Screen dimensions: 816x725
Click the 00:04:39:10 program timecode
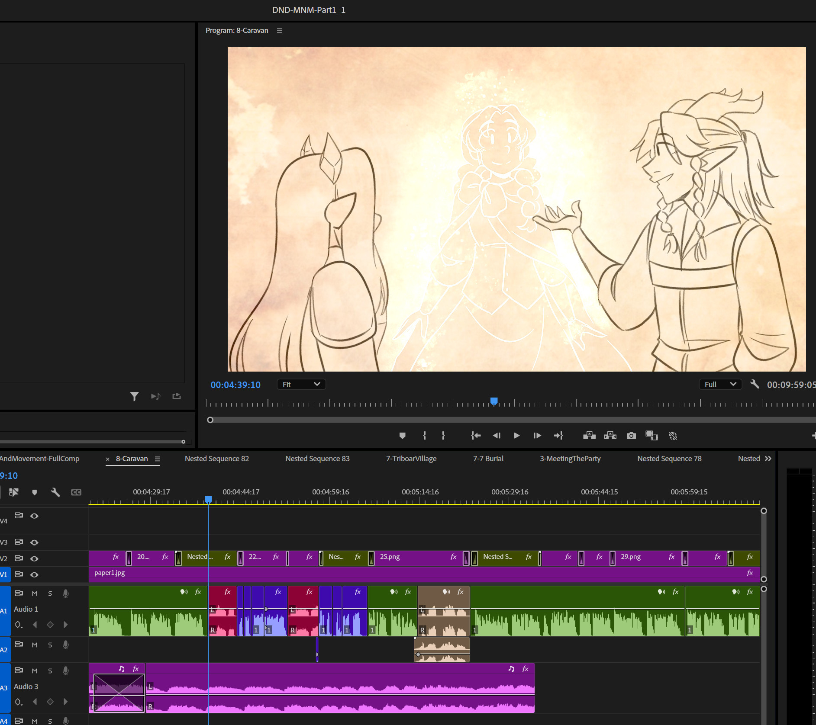(x=235, y=385)
